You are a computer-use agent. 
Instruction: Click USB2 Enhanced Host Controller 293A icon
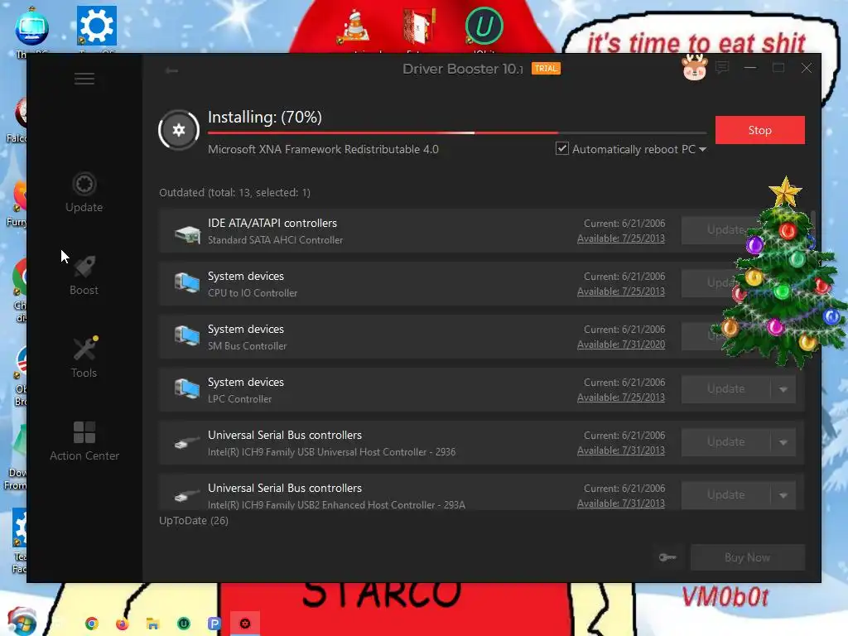(187, 496)
